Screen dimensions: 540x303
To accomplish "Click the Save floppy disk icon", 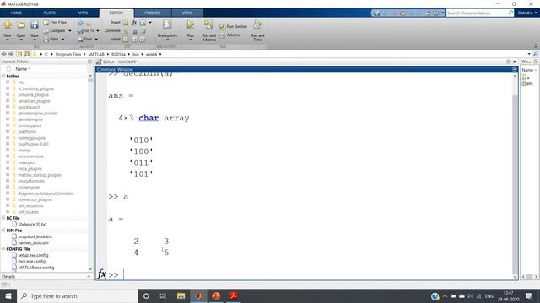I will pos(35,24).
